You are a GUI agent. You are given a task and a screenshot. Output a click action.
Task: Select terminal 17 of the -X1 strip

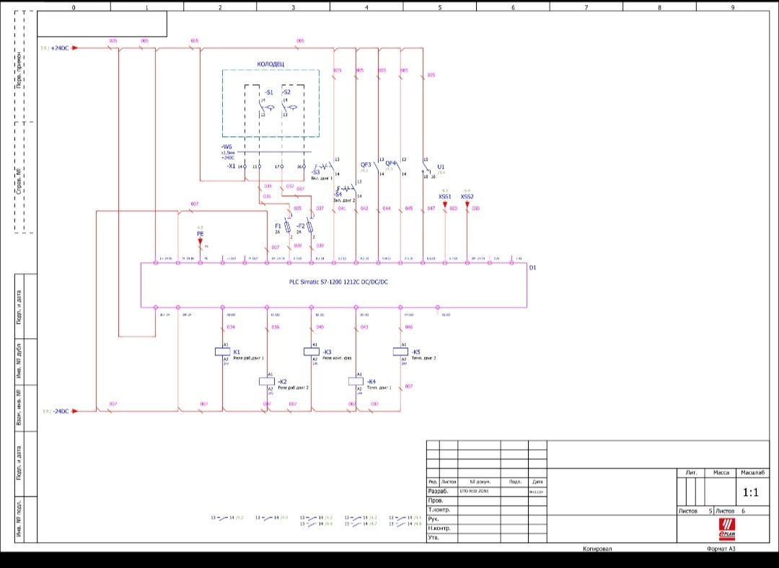click(x=282, y=167)
